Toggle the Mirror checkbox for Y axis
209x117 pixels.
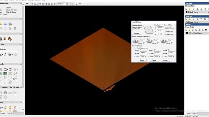coord(158,43)
